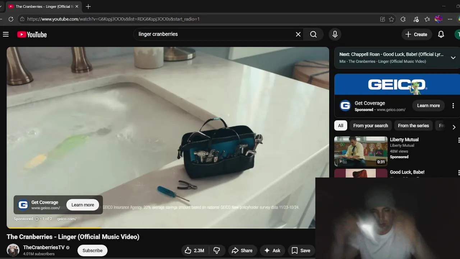Open 'Good Luck, Babe!' options menu
The image size is (460, 259).
(x=459, y=173)
